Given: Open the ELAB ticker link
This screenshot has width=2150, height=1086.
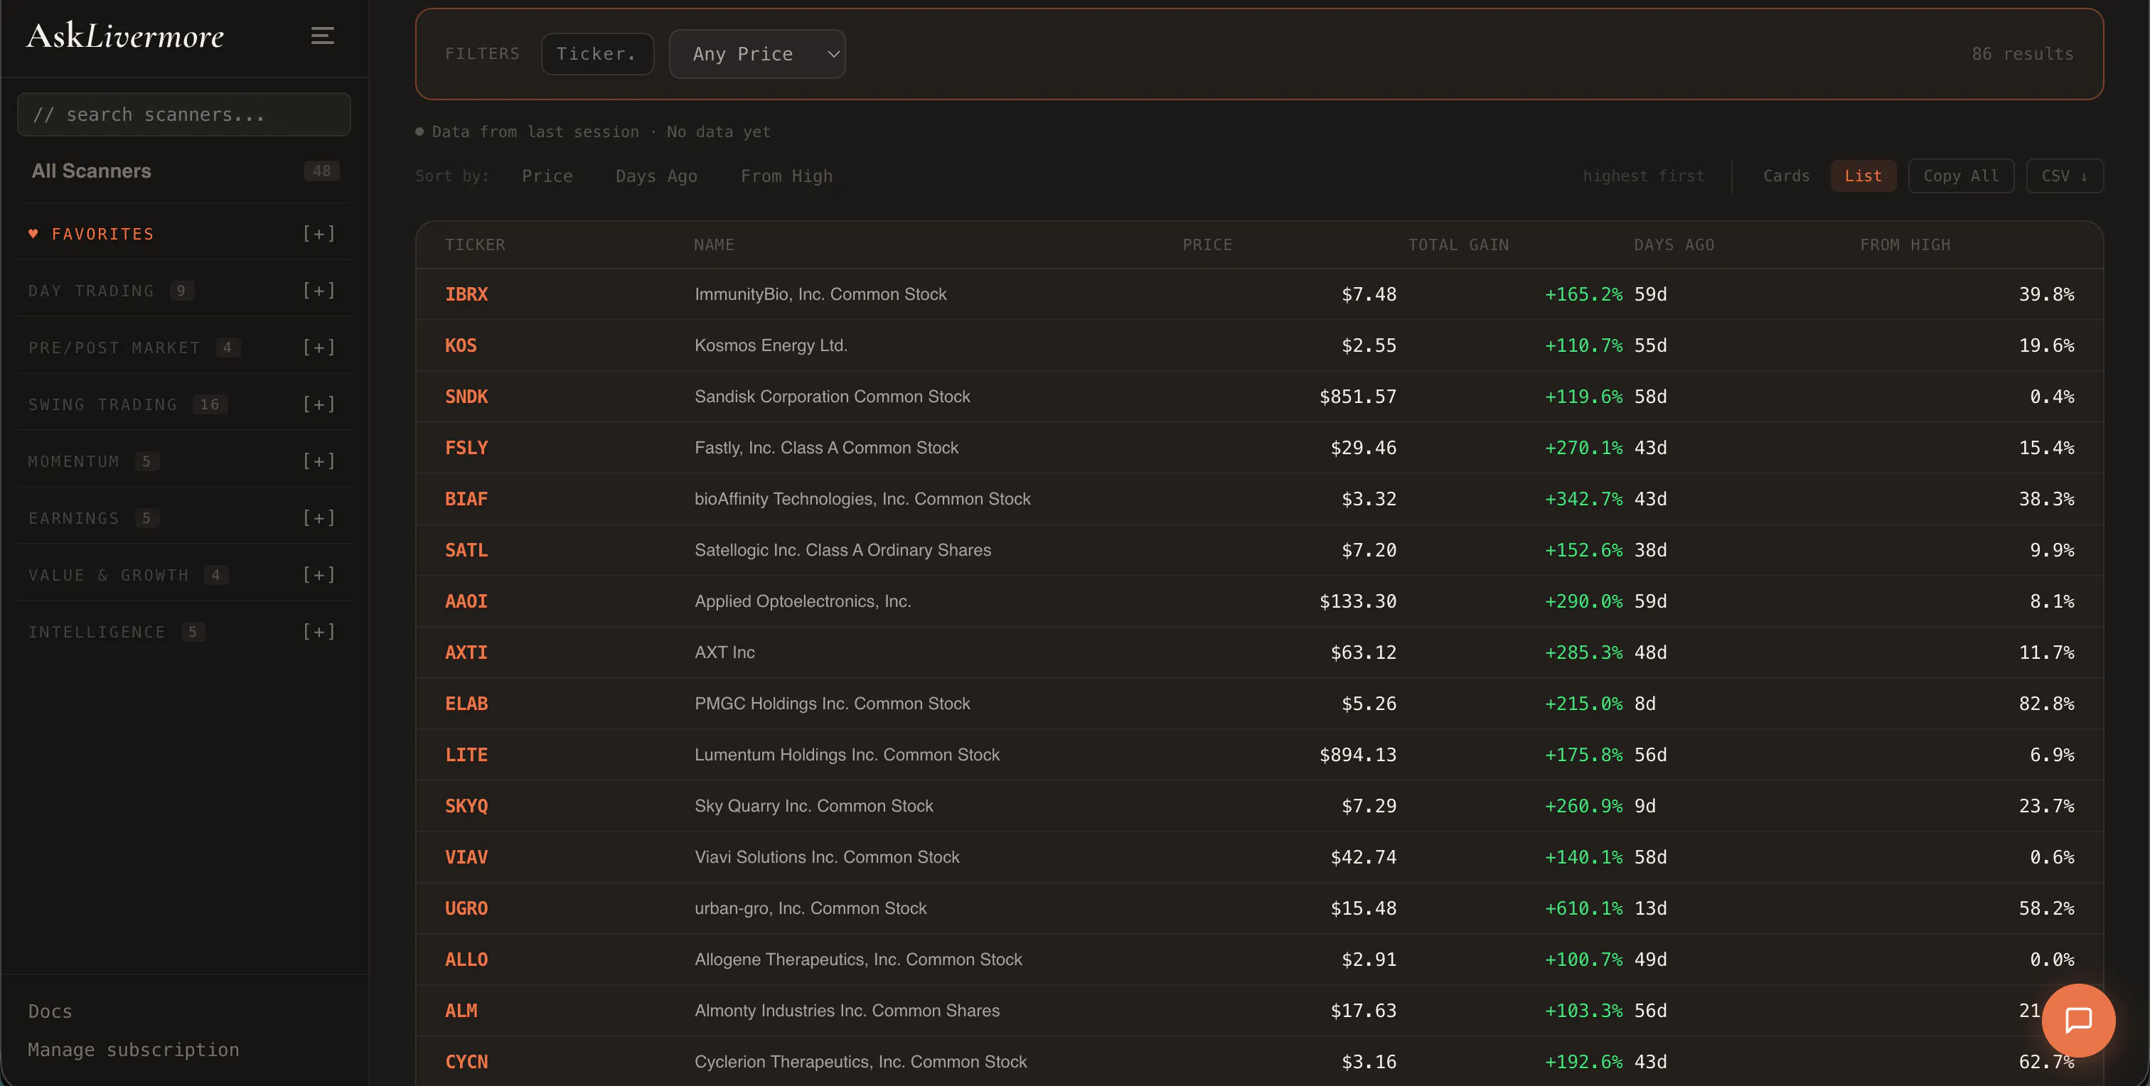Looking at the screenshot, I should (466, 703).
